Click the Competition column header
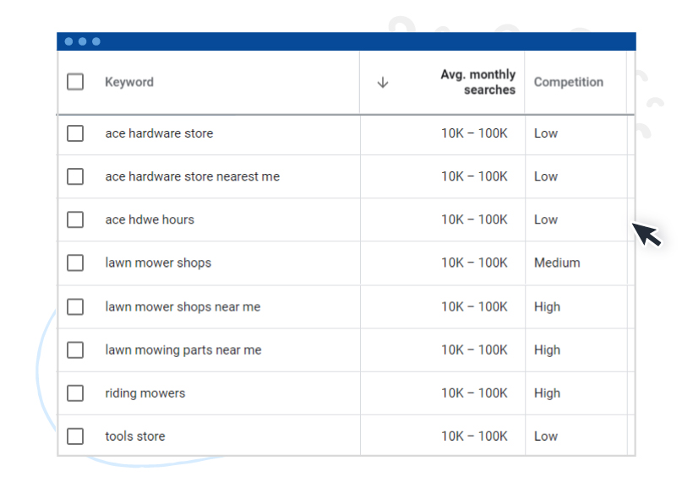 (569, 82)
